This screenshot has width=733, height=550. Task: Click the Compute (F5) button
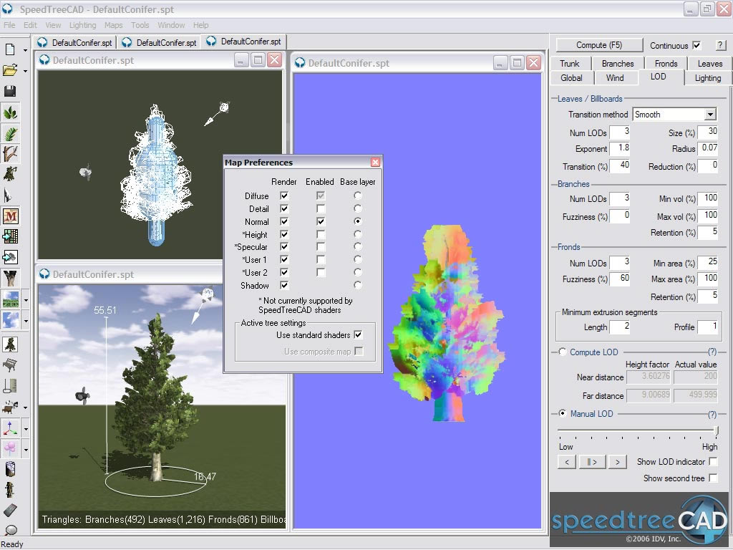coord(599,45)
